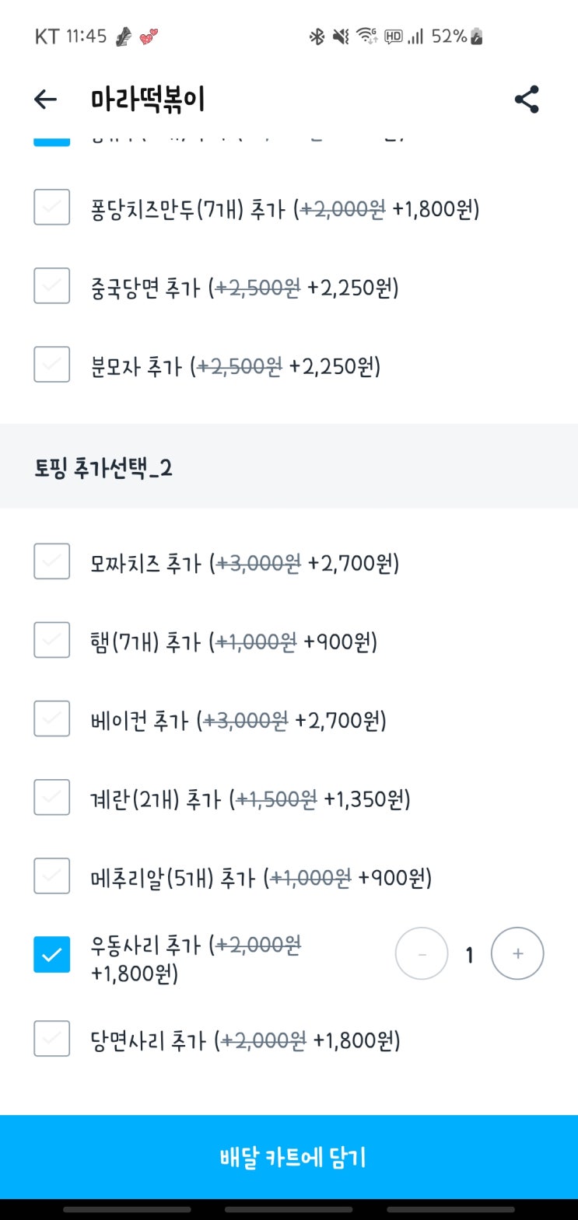Increase 우동사리 quantity with plus button

[x=517, y=953]
